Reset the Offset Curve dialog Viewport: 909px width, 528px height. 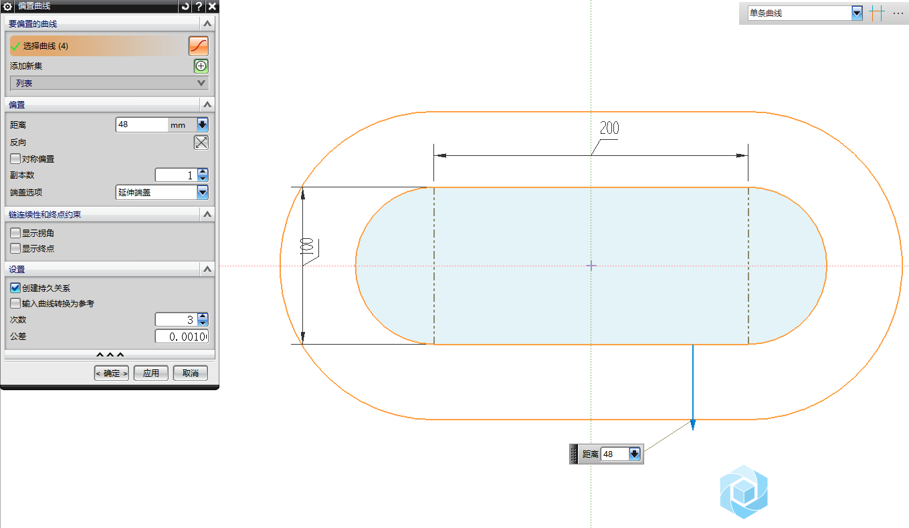coord(185,6)
